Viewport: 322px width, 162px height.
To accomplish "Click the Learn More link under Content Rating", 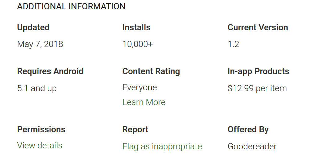I will point(144,102).
